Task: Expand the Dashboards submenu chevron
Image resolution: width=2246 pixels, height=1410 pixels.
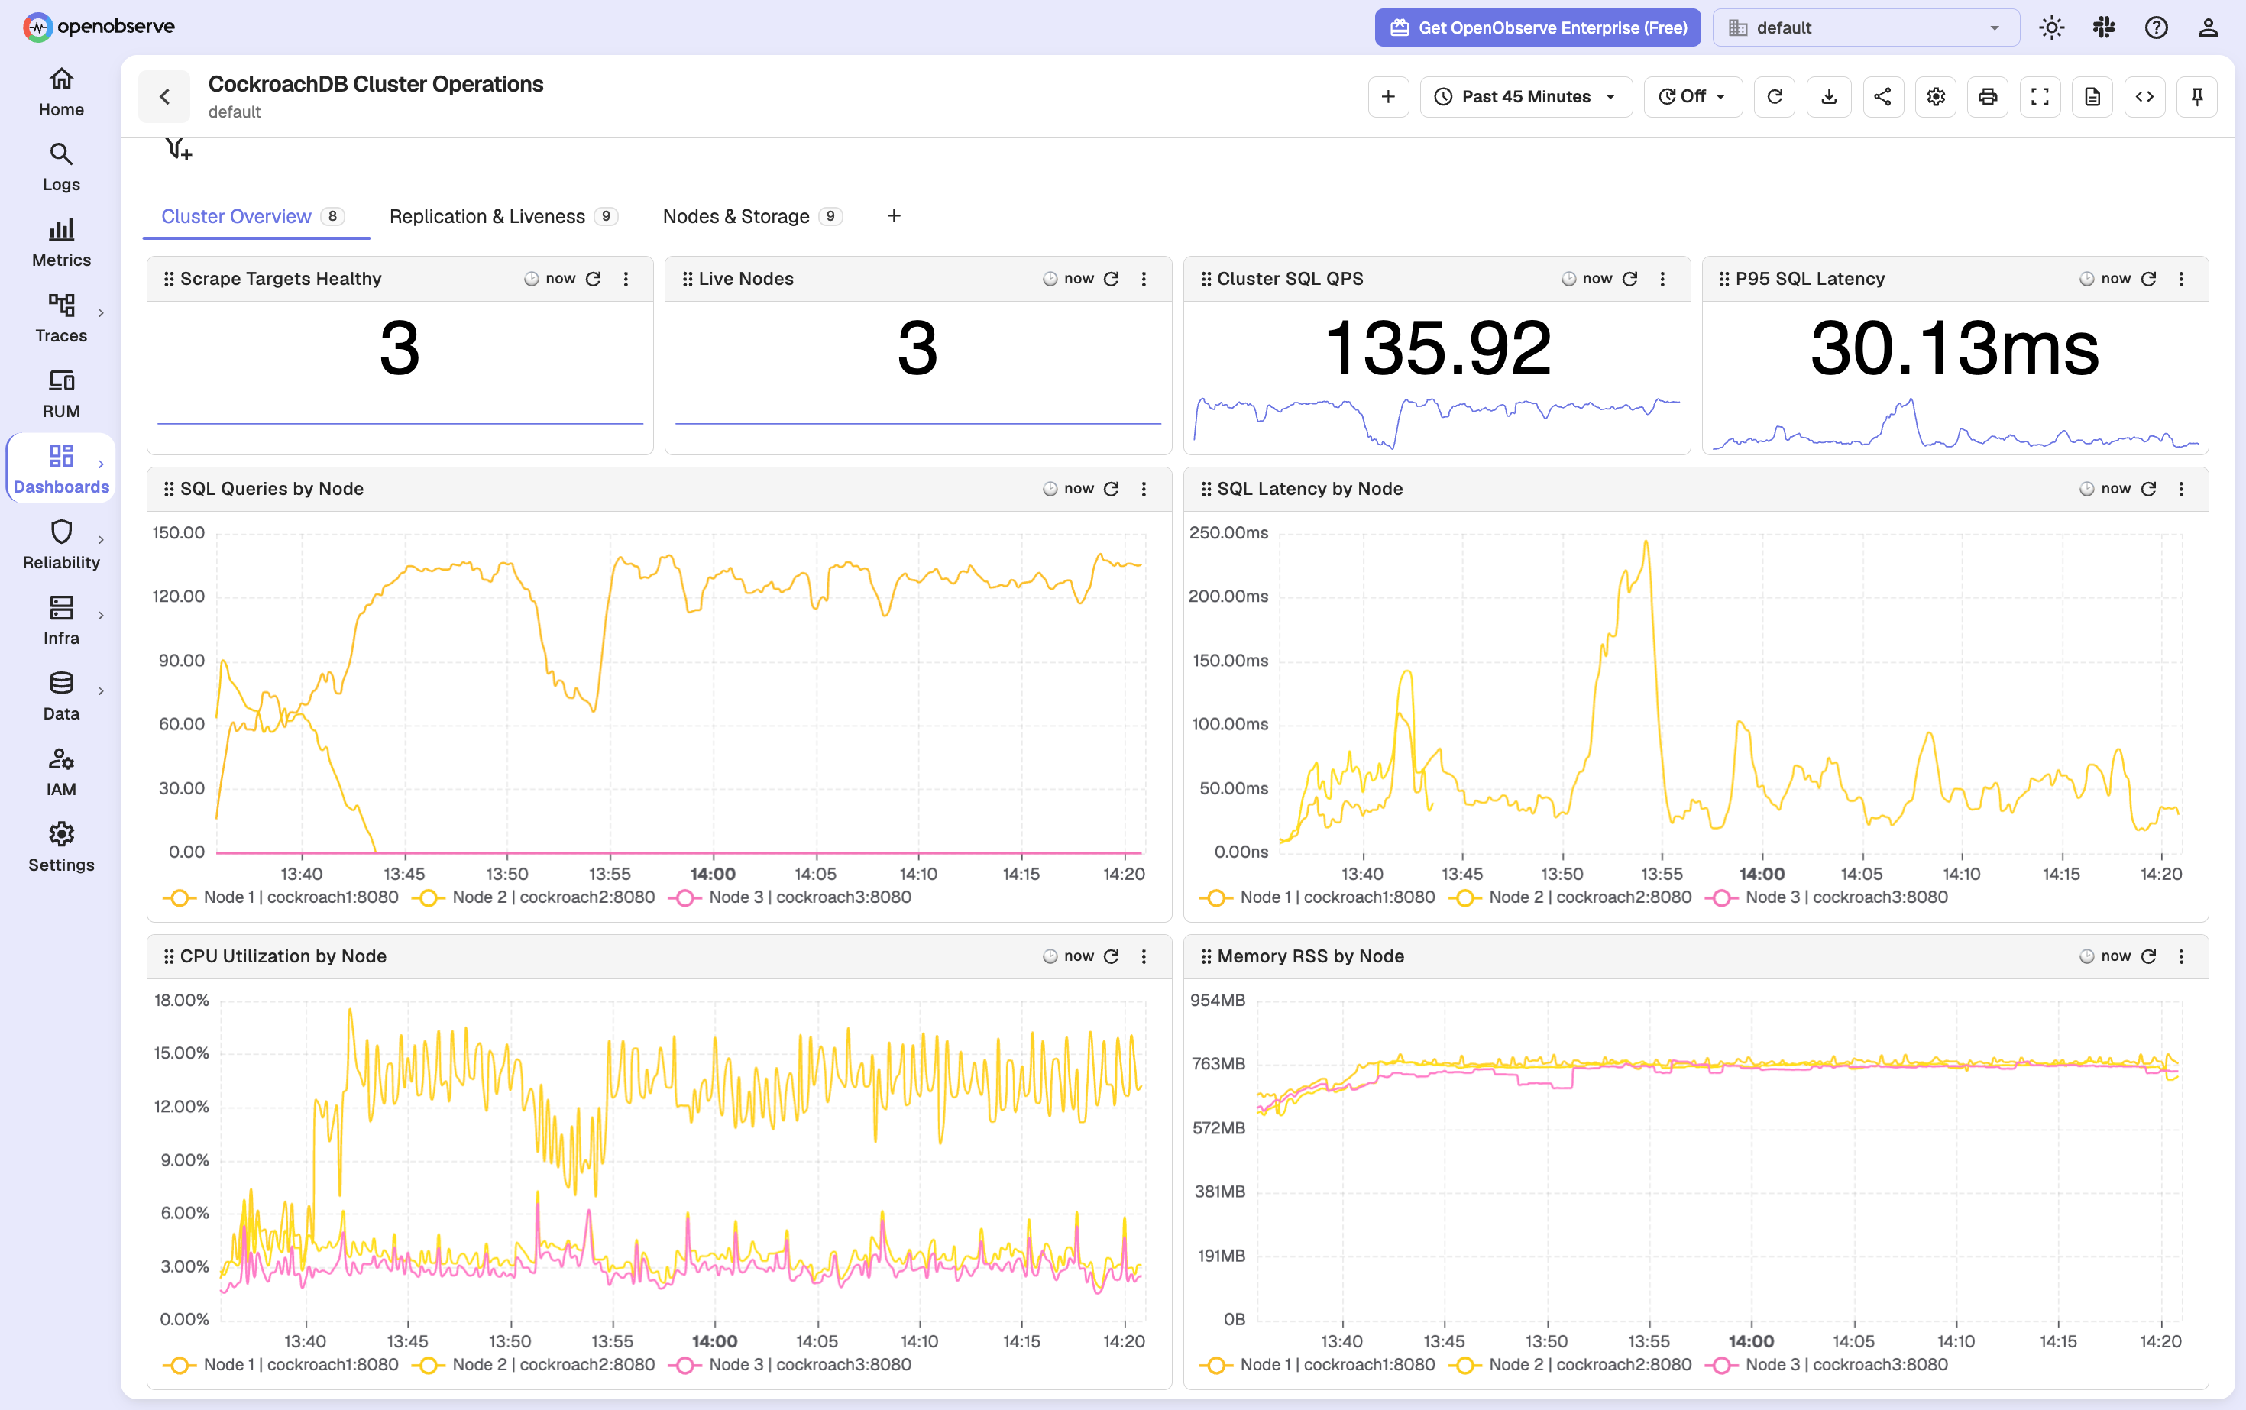Action: pos(101,464)
